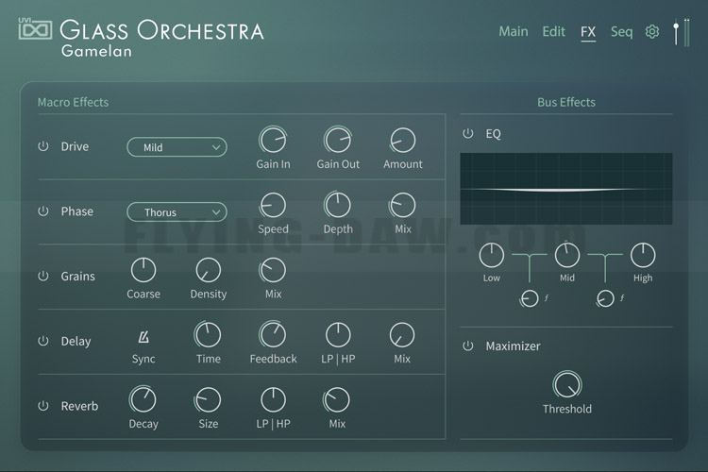Open the Seq tab
Screen dimensions: 708x472
pos(621,32)
